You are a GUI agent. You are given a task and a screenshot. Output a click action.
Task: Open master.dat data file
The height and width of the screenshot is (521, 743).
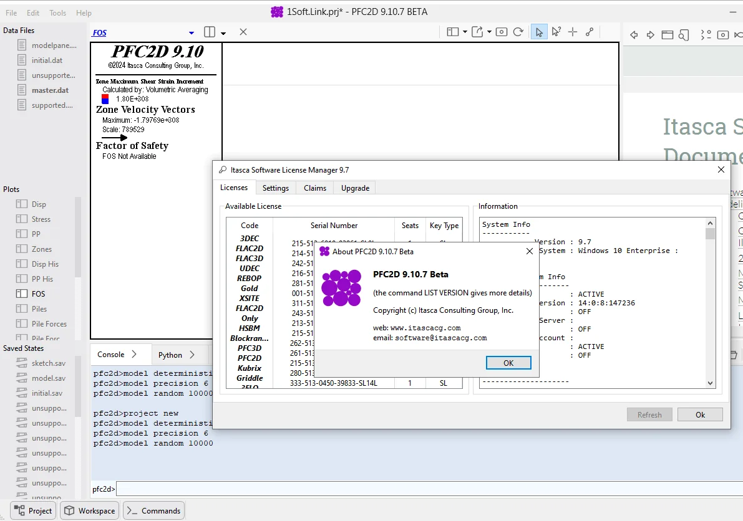click(50, 90)
